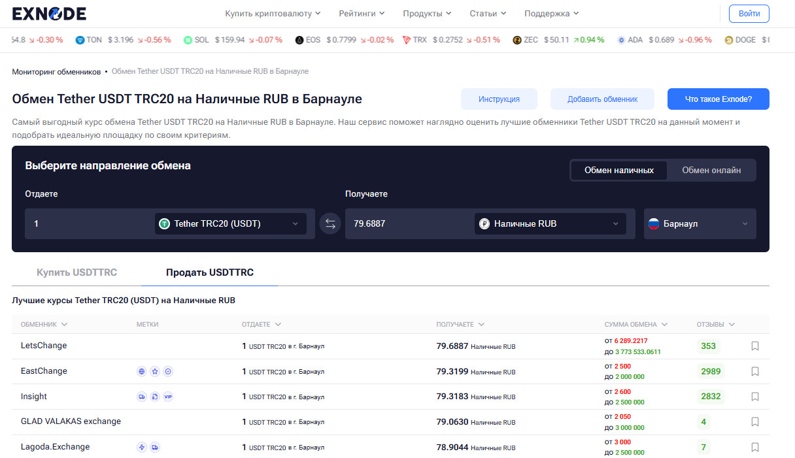Click the amount input field showing 1

pos(88,224)
